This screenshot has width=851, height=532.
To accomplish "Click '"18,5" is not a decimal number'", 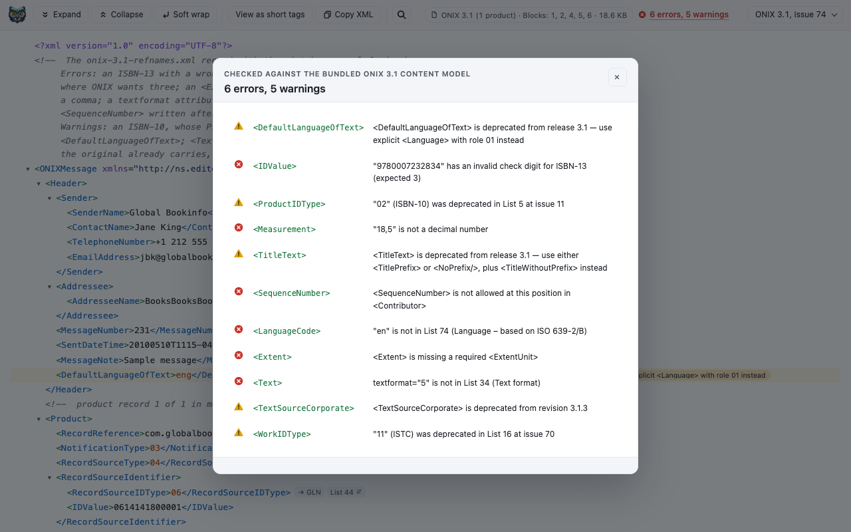I will 431,229.
